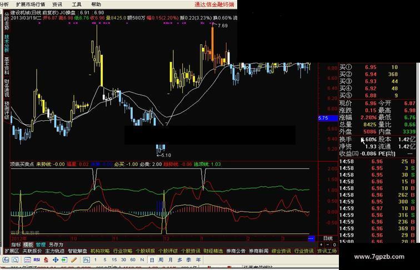
Task: Open the 个股资讯 bottom tab
Action: tap(191, 251)
